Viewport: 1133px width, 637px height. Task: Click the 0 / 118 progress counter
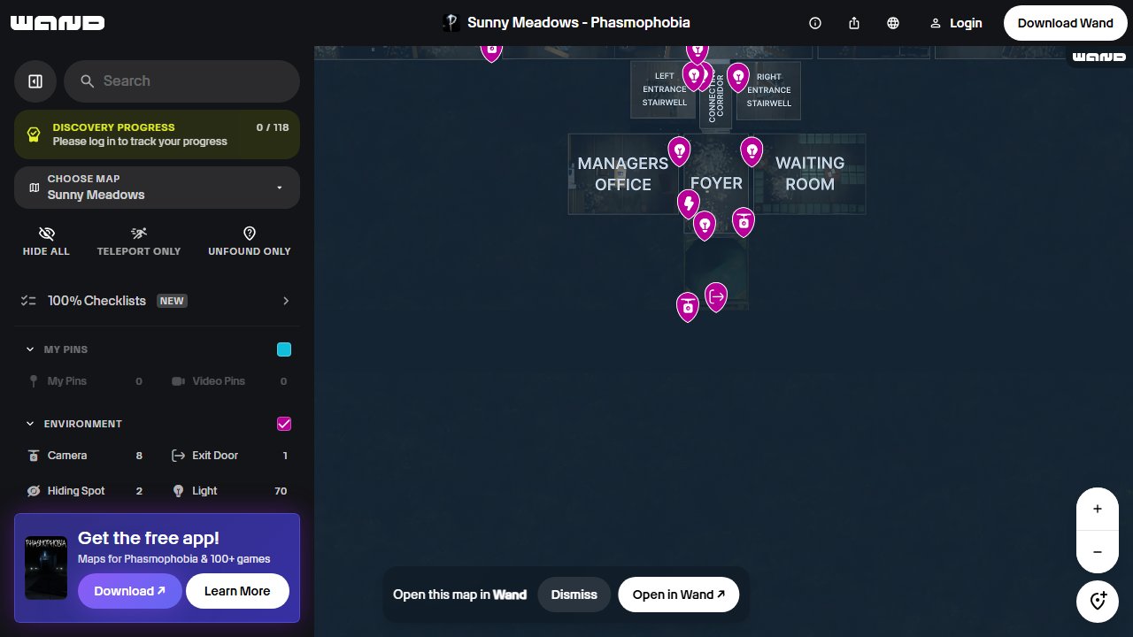(x=273, y=127)
